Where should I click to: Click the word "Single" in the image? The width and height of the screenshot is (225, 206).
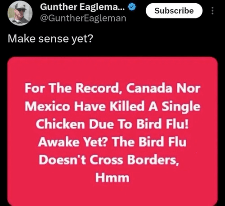pos(181,107)
